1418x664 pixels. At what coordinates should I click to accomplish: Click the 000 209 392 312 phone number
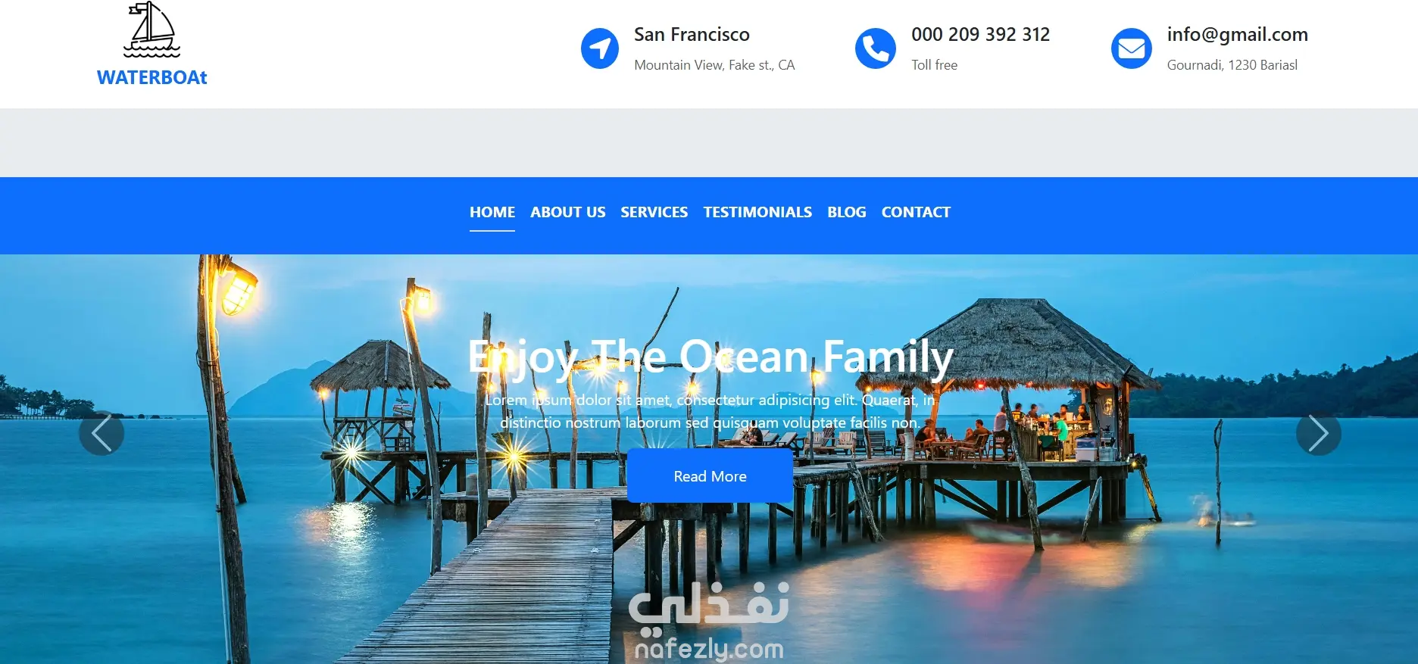[980, 34]
